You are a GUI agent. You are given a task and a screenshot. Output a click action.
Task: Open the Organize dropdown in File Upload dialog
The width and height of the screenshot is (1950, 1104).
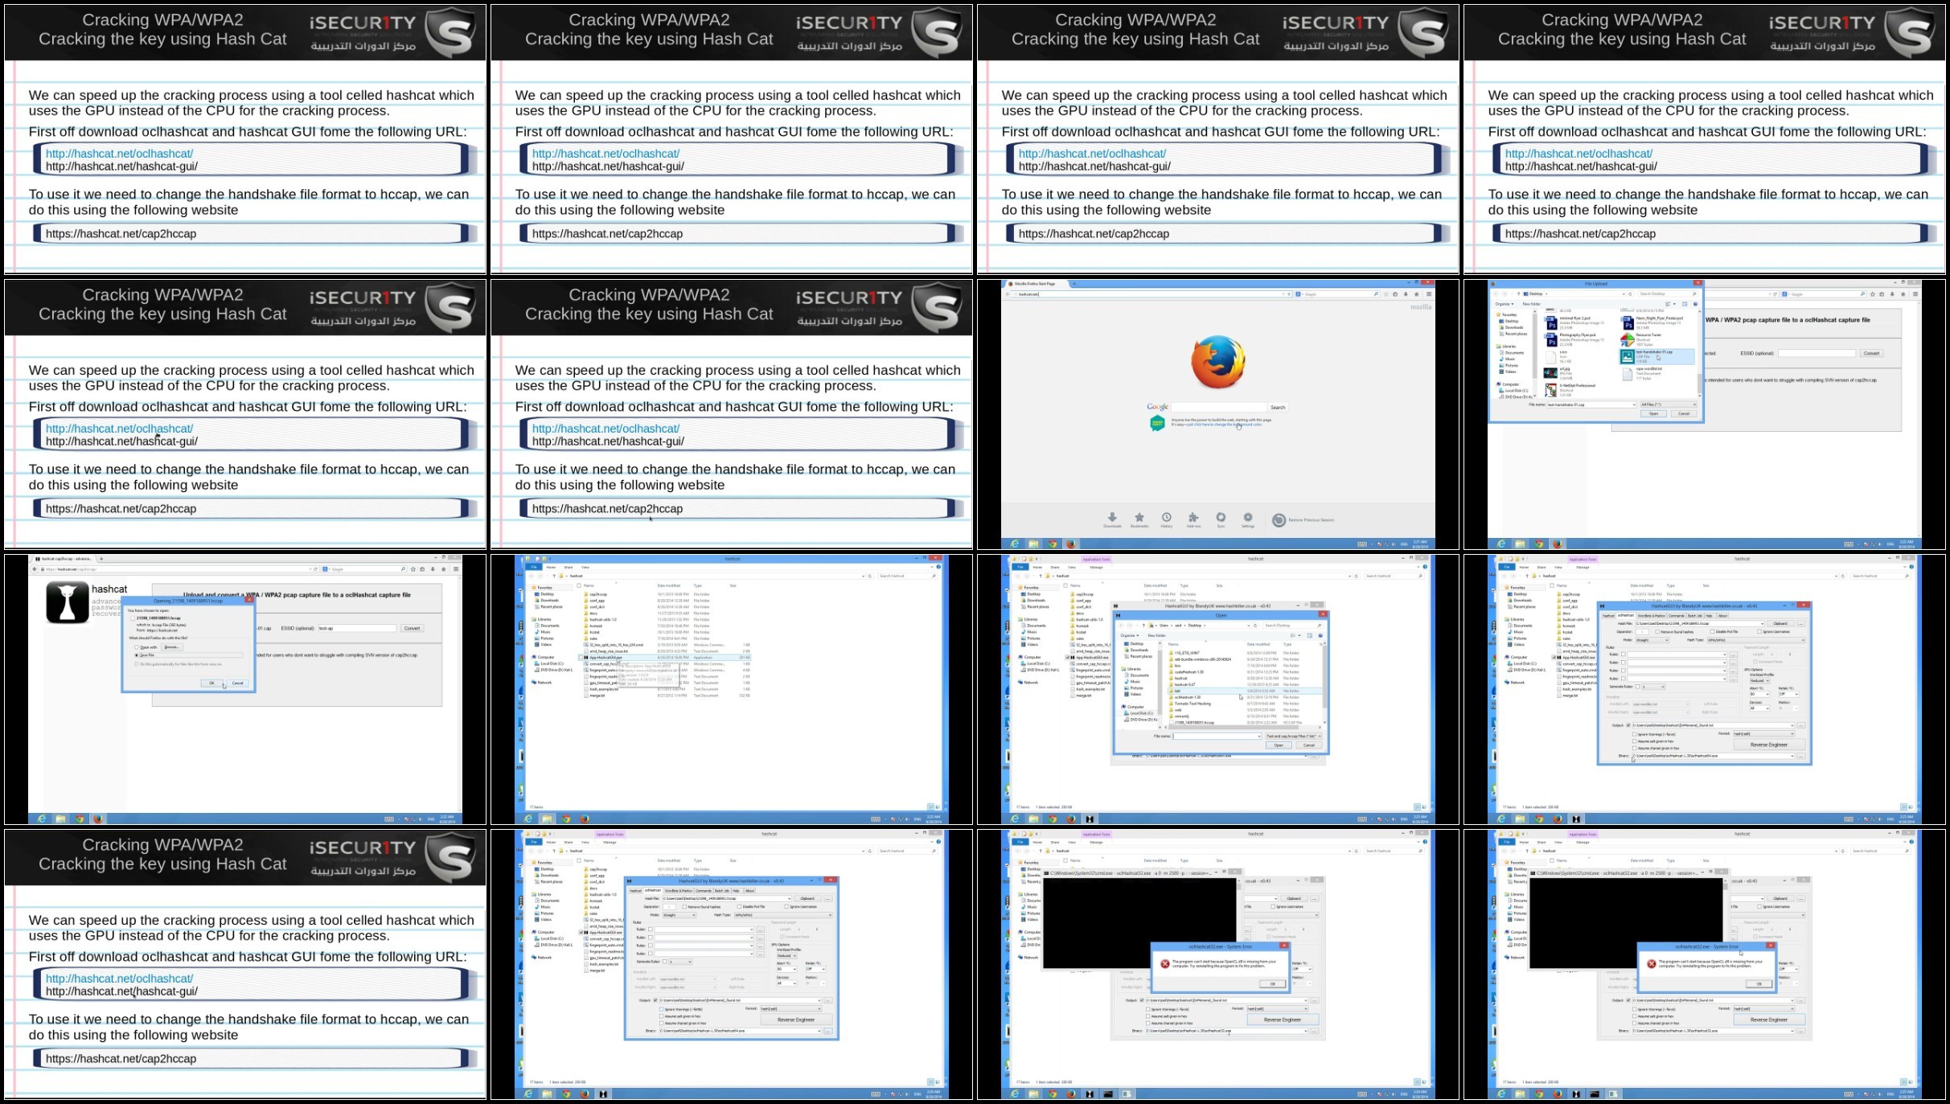pyautogui.click(x=1504, y=304)
